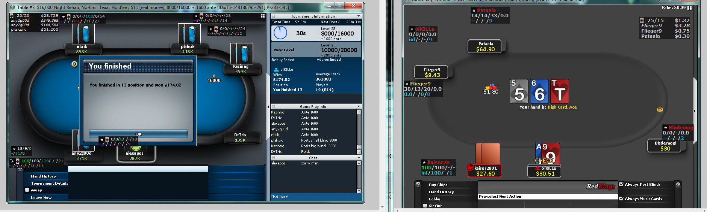Viewport: 707px width, 212px height.
Task: Hide the tournament side panel via left arrow
Action: 268,107
